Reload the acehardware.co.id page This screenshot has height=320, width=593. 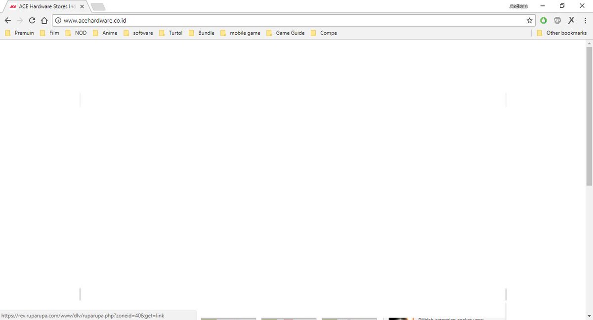point(32,20)
